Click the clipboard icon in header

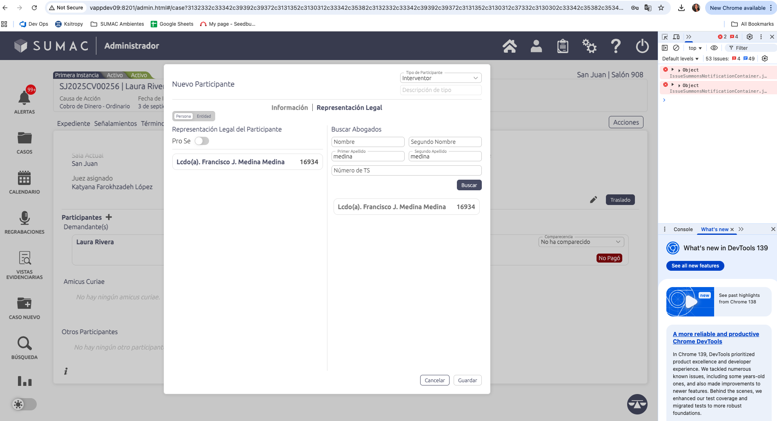click(x=563, y=46)
